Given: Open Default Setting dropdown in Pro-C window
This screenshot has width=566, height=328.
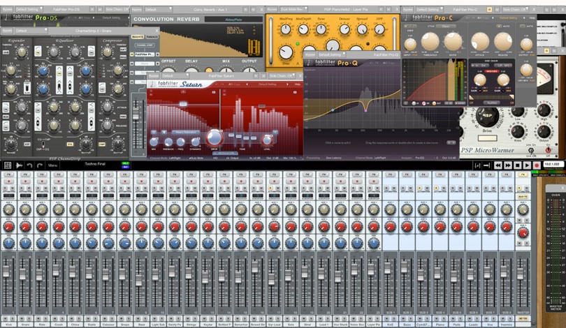Looking at the screenshot, I should tap(428, 9).
